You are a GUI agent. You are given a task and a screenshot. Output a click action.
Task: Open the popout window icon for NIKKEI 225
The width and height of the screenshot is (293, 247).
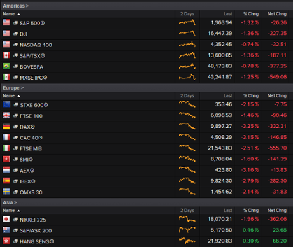15,220
